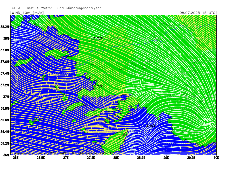Click the '29.5E' longitude label
The width and height of the screenshot is (227, 170).
[191, 158]
